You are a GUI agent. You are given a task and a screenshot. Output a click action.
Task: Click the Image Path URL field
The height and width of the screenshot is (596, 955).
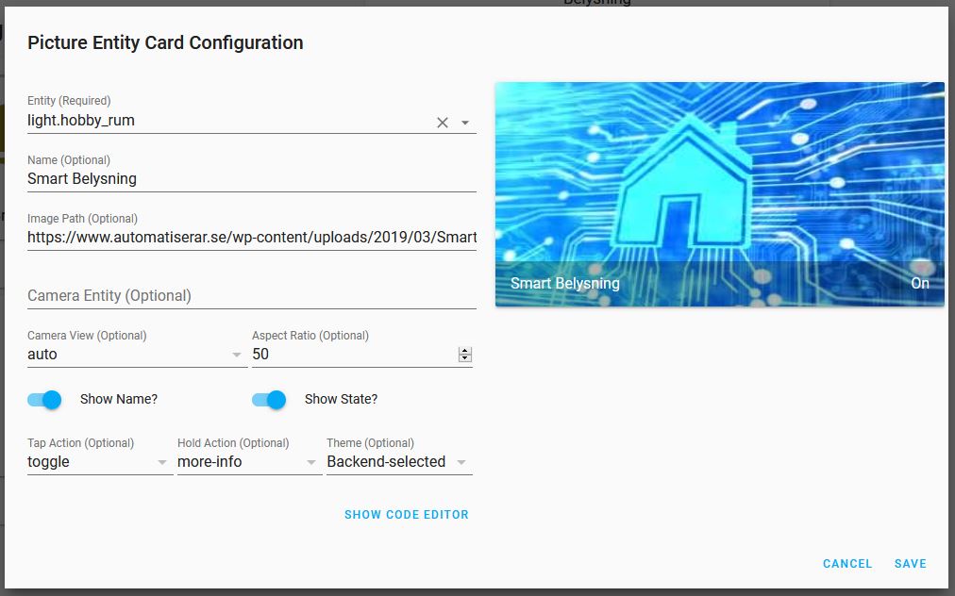(252, 238)
